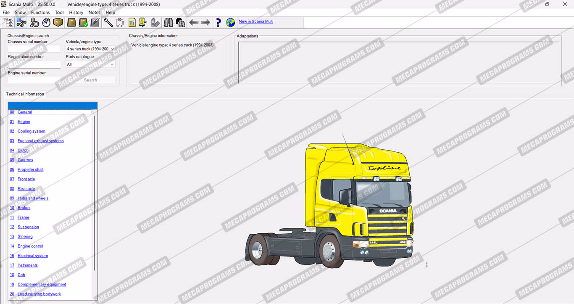Open the Engine group link
The width and height of the screenshot is (574, 304).
[x=24, y=122]
